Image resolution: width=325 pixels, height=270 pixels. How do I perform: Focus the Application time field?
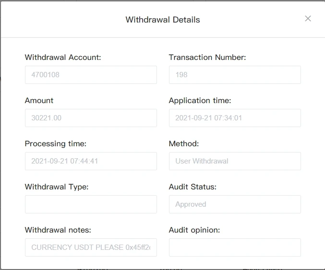click(x=235, y=118)
